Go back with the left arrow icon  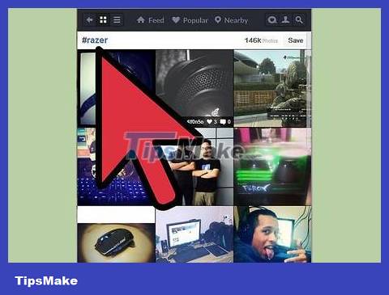point(89,20)
